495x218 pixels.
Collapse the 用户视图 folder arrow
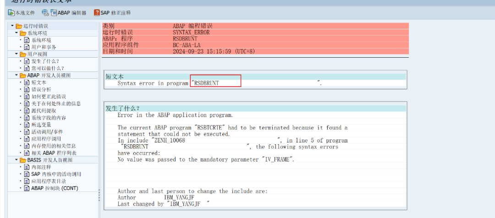(16, 54)
